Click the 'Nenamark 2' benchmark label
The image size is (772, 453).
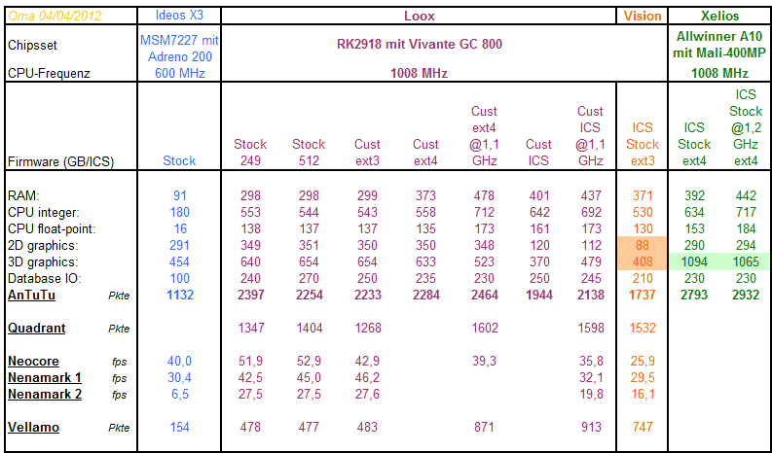click(45, 394)
